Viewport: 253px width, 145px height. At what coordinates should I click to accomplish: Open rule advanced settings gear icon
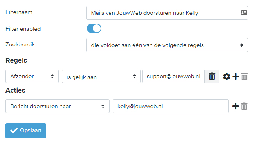tap(226, 77)
